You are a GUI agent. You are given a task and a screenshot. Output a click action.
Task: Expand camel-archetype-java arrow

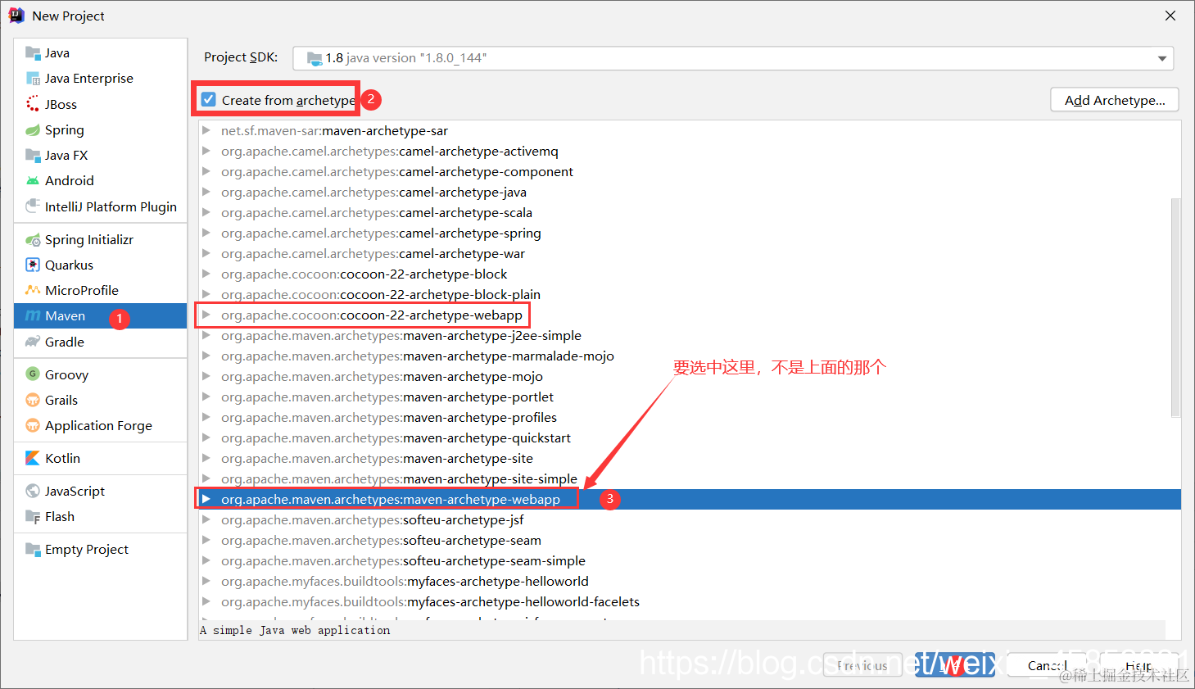(x=206, y=192)
